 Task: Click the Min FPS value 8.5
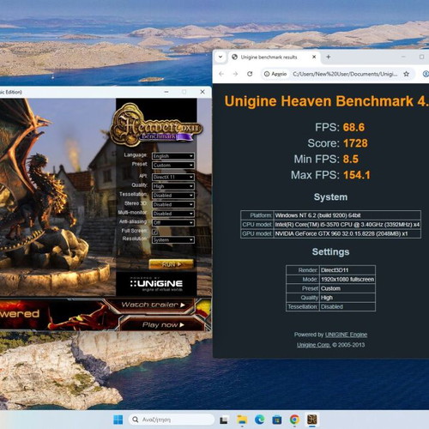click(x=350, y=159)
